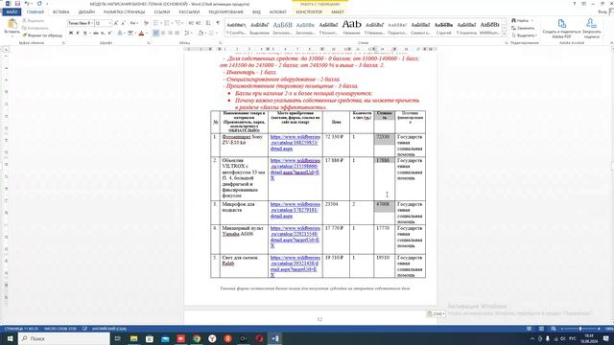This screenshot has height=345, width=614.
Task: Open Microsoft Store from the taskbar
Action: (x=150, y=338)
